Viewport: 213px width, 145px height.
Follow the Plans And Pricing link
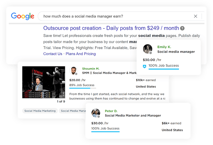(80, 54)
